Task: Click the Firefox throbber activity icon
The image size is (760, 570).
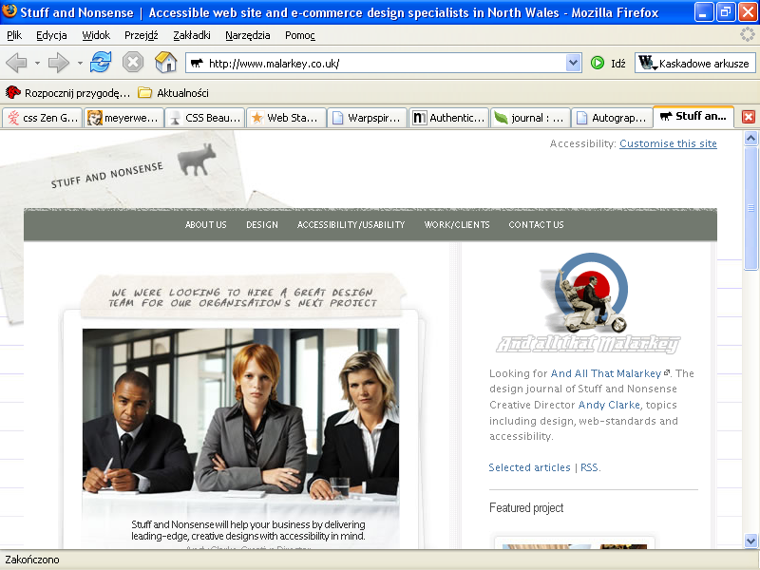Action: (x=748, y=34)
